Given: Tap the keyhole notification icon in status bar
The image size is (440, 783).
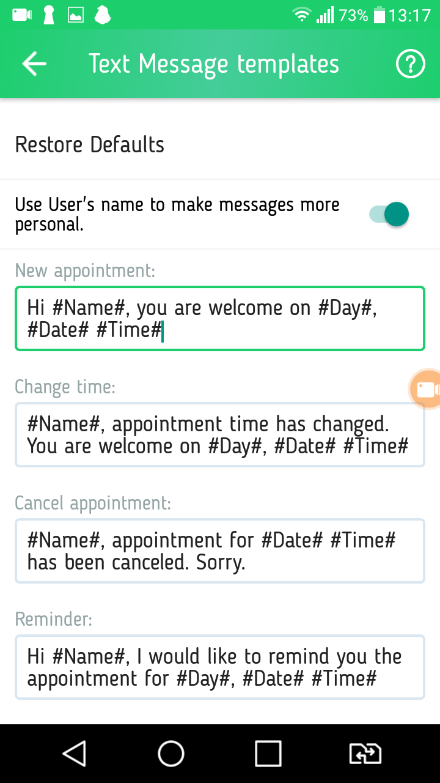Looking at the screenshot, I should tap(49, 15).
